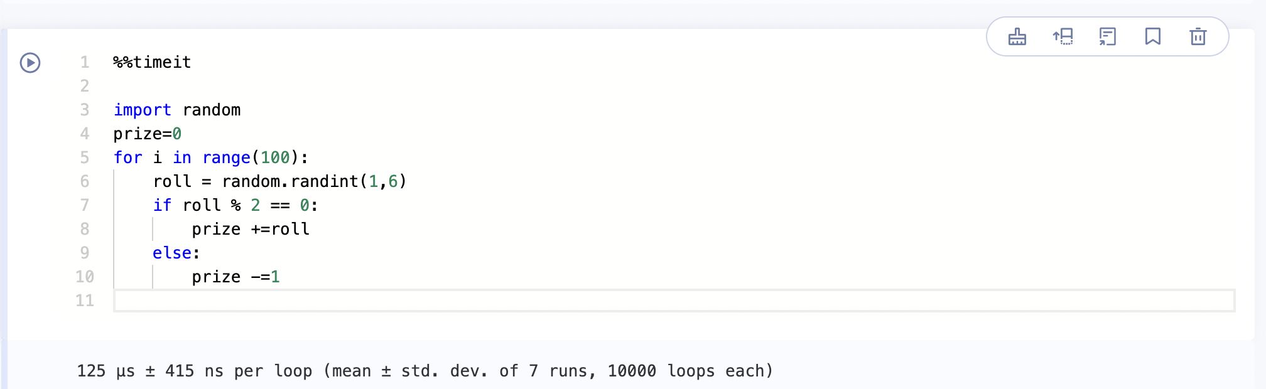
Task: Click the 'if roll % 2 == 0:' line
Action: pyautogui.click(x=235, y=206)
